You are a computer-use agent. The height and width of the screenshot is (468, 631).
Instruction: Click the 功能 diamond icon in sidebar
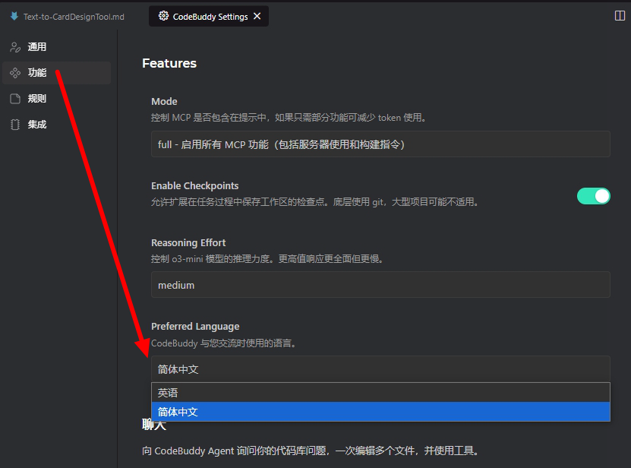(15, 73)
